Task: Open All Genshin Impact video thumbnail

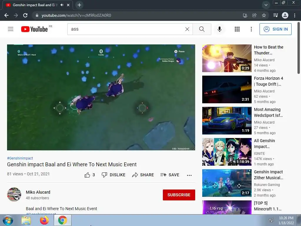Action: (x=227, y=152)
